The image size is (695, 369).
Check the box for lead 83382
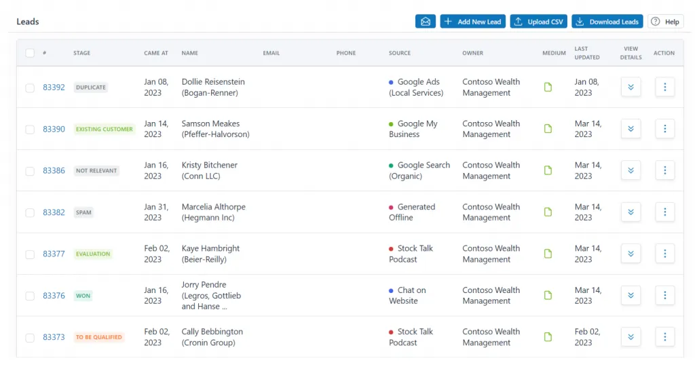(30, 212)
